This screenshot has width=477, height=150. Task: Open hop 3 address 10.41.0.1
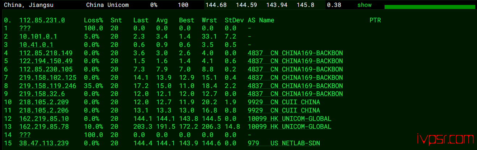36,45
